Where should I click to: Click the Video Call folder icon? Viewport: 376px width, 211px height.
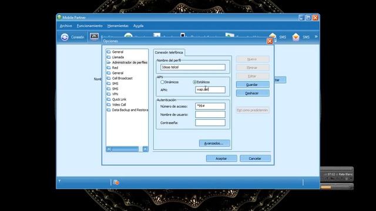(109, 104)
